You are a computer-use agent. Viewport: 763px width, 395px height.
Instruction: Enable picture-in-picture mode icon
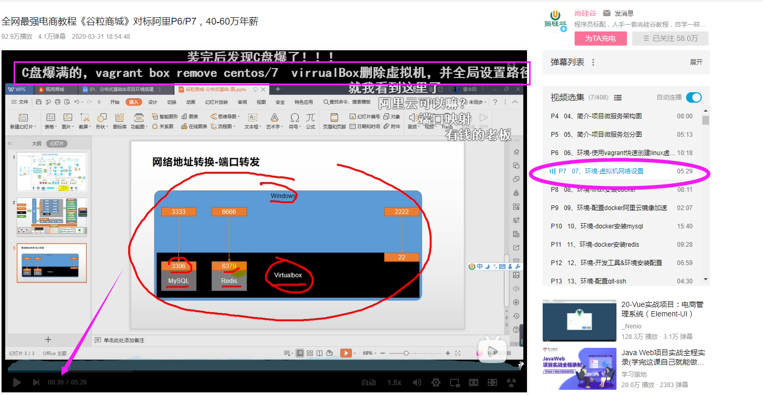455,382
